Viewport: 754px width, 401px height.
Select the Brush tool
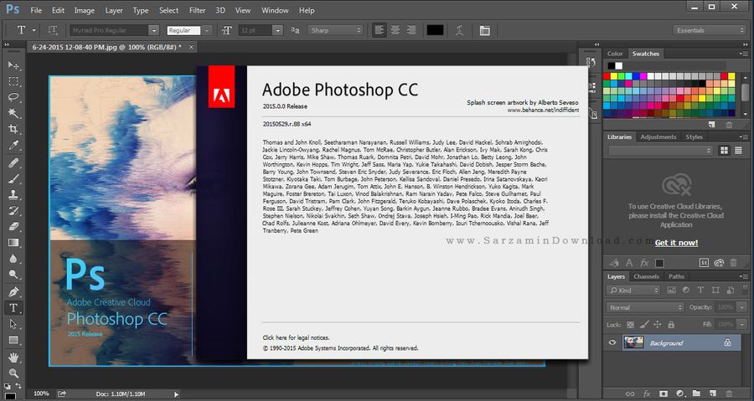tap(13, 178)
